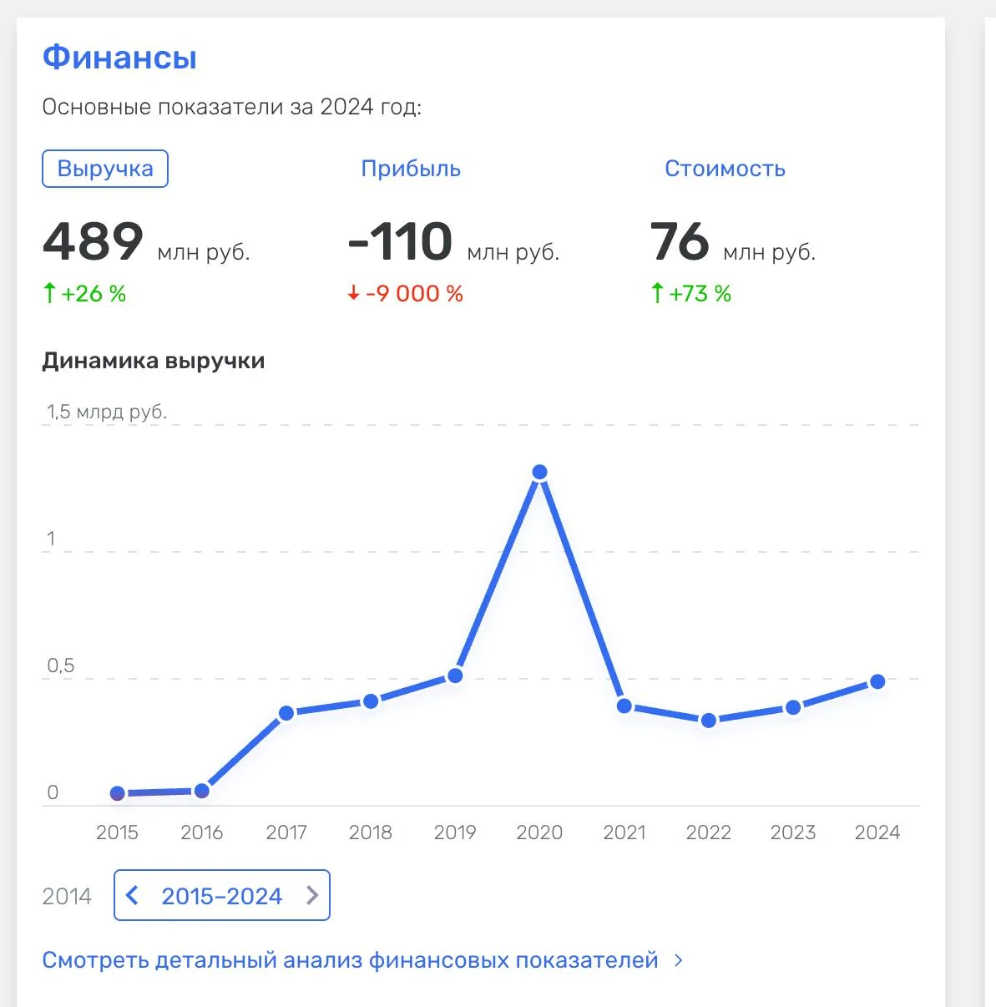Screen dimensions: 996x1007
Task: Click the next period right chevron
Action: pos(312,896)
